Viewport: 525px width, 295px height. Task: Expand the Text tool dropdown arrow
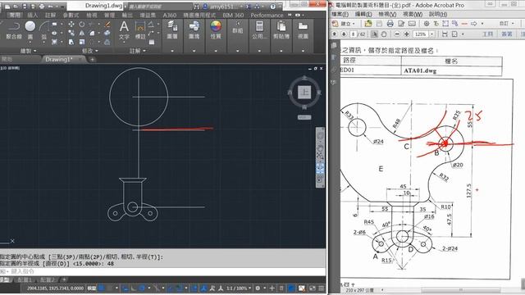point(124,43)
